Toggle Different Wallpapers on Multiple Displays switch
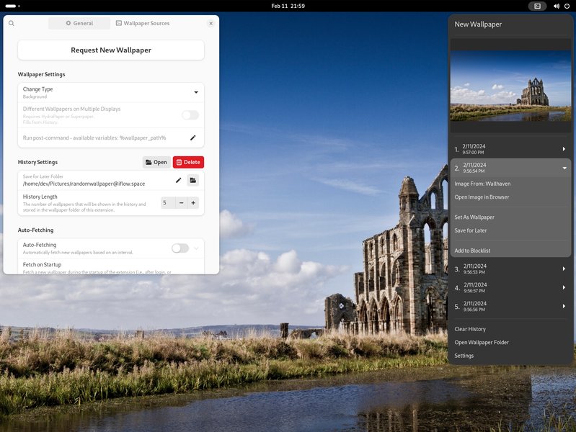Screen dimensions: 576x432 [x=190, y=115]
